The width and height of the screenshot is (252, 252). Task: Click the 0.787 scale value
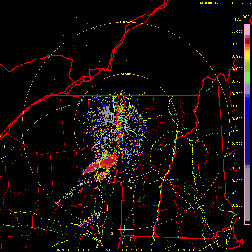tap(237, 81)
